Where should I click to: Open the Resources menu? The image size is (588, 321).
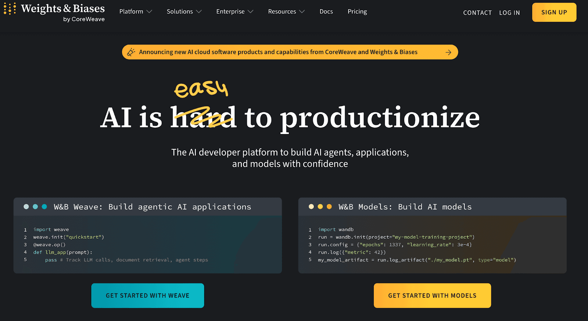coord(282,11)
